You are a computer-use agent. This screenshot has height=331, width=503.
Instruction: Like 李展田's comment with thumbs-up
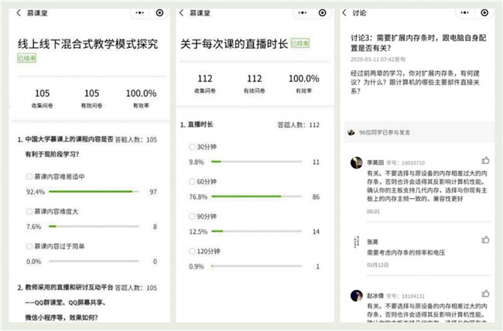pos(485,161)
